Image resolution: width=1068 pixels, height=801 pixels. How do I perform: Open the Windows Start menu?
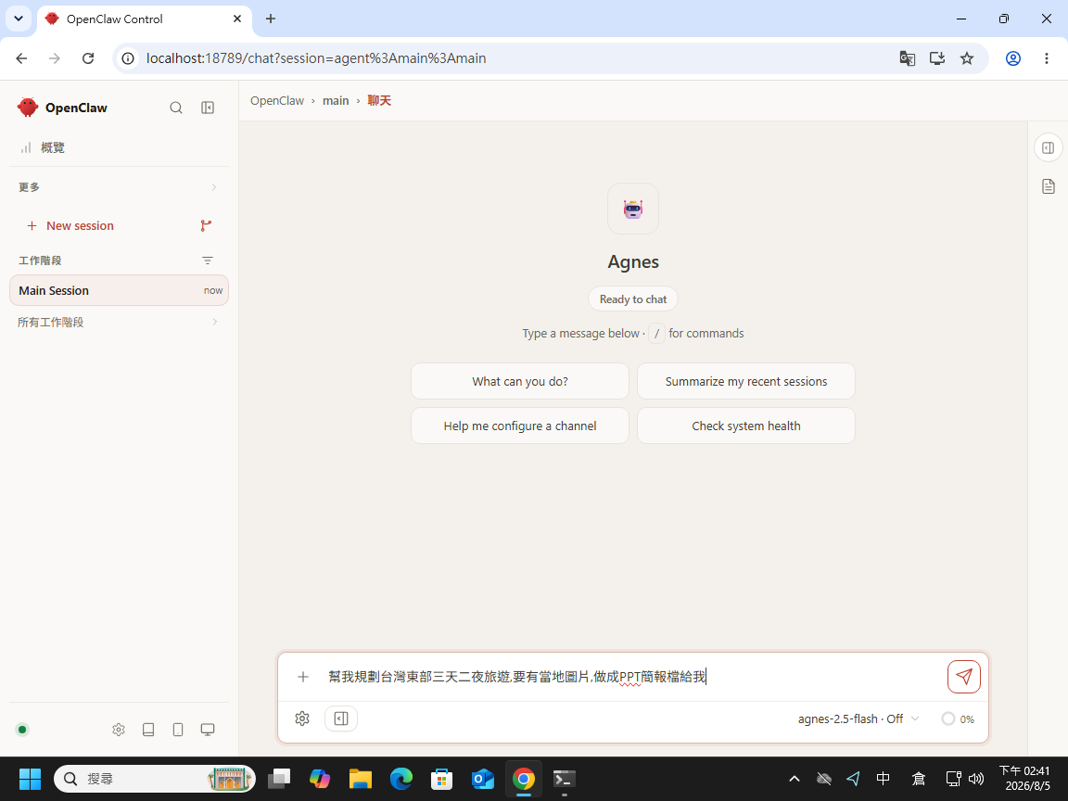click(30, 779)
